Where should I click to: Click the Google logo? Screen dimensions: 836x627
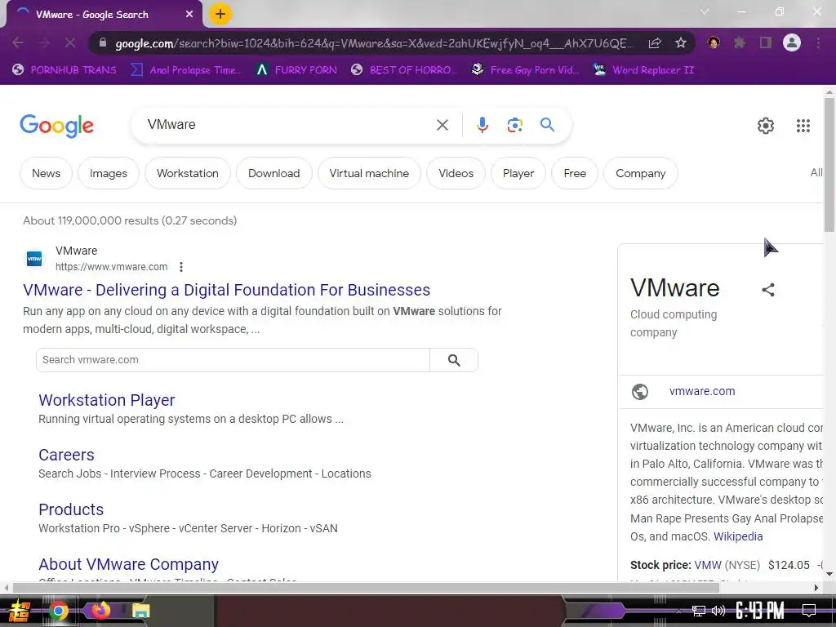pyautogui.click(x=56, y=126)
